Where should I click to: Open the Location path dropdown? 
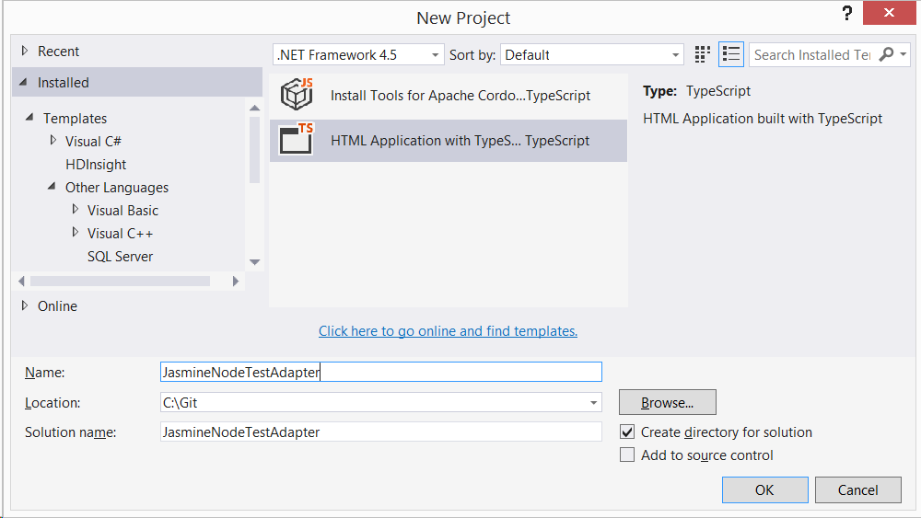click(x=594, y=403)
